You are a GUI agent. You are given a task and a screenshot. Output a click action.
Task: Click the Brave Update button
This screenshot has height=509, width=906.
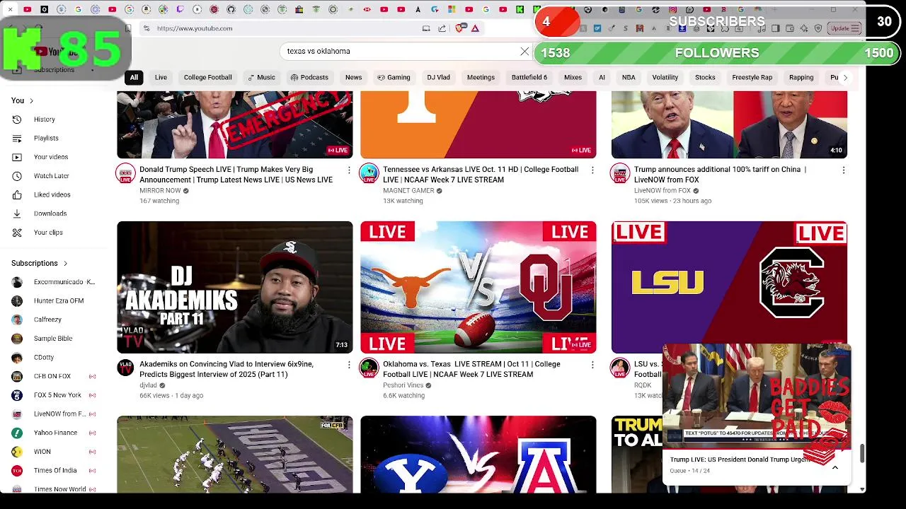click(844, 28)
